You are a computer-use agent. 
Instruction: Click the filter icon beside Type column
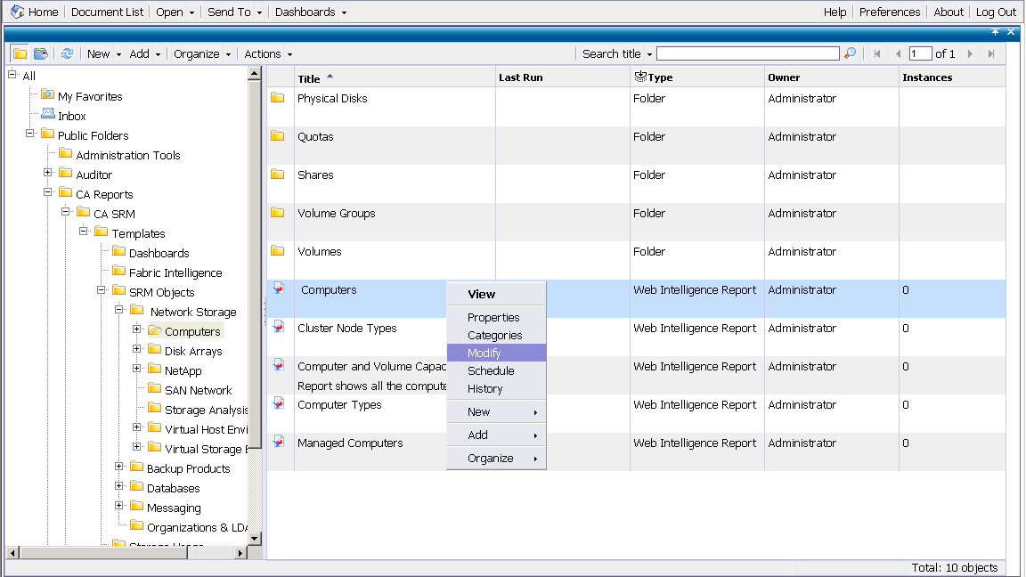point(639,77)
